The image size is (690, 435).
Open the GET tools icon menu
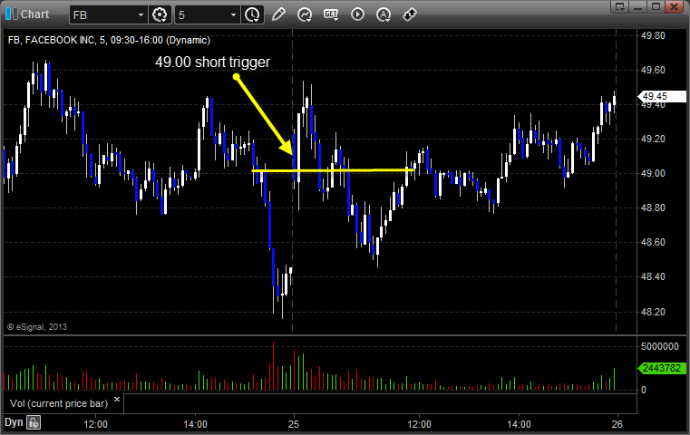(331, 14)
